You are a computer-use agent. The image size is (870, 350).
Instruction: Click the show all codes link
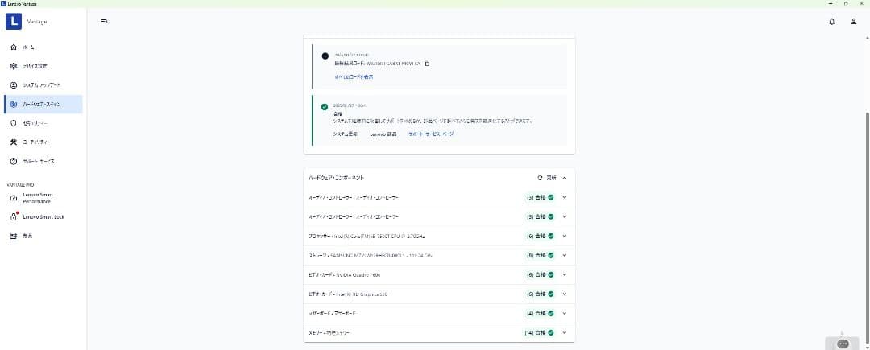tap(354, 76)
